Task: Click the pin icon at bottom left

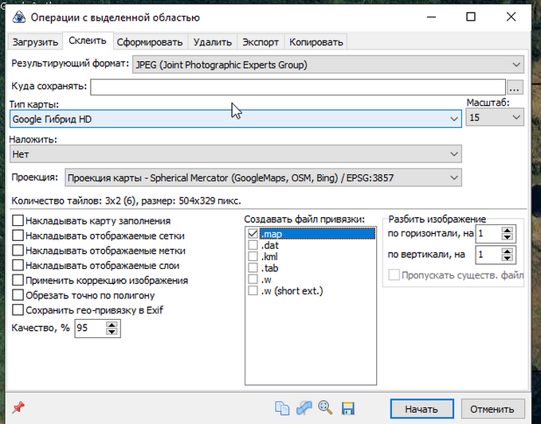Action: 18,408
